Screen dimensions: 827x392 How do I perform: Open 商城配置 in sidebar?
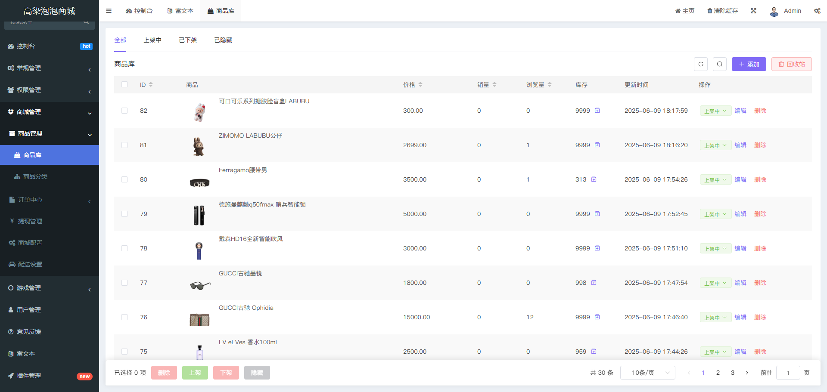50,243
